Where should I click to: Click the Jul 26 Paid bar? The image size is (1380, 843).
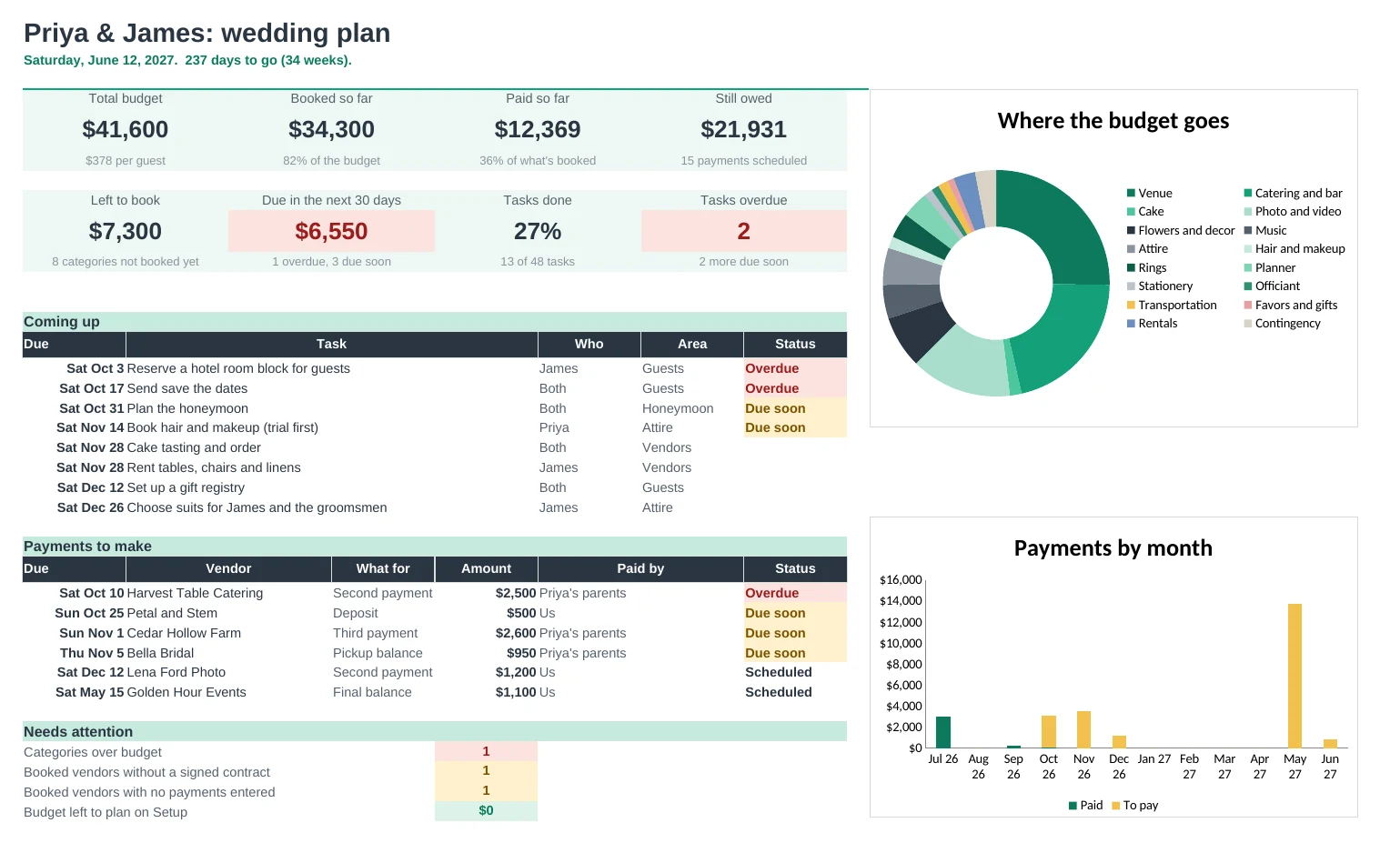coord(943,732)
